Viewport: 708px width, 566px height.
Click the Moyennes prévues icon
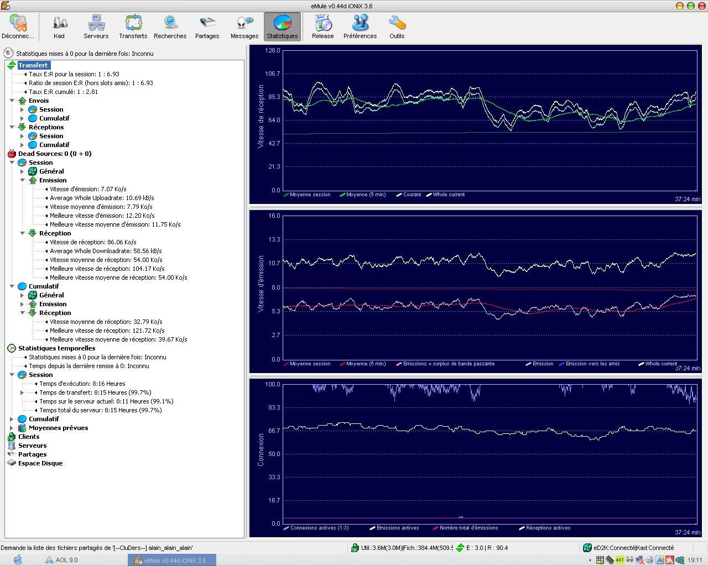22,428
